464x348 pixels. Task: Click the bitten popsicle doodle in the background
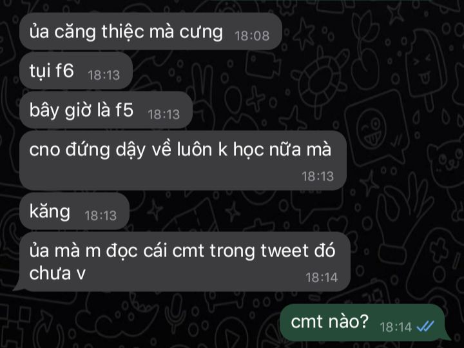click(425, 71)
